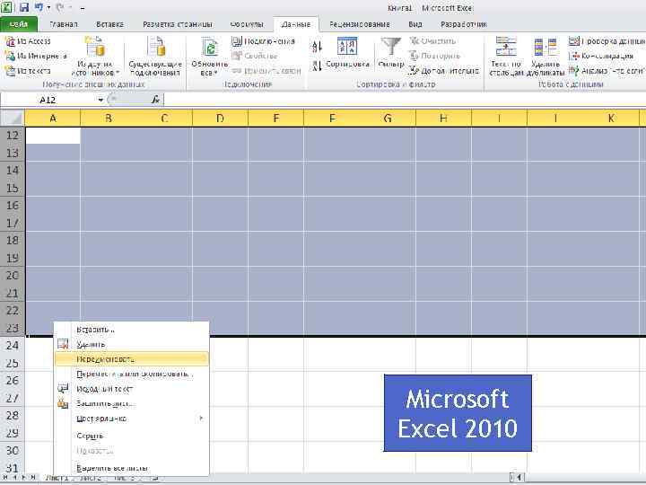The image size is (646, 485).
Task: Open the Сортировка dialog
Action: pos(347,52)
